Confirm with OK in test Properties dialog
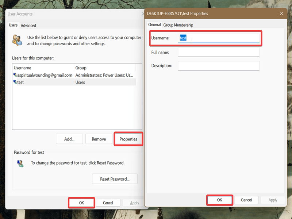 [x=220, y=200]
